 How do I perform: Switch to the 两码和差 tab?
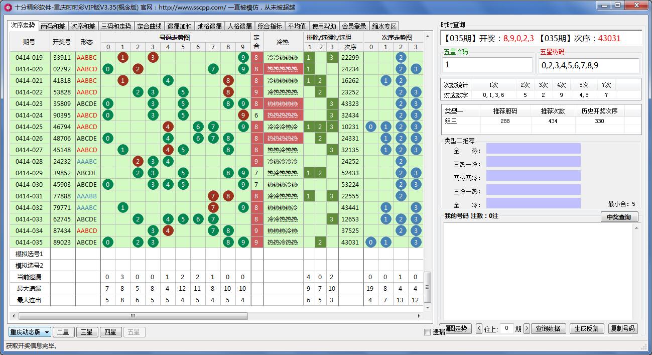click(x=53, y=26)
